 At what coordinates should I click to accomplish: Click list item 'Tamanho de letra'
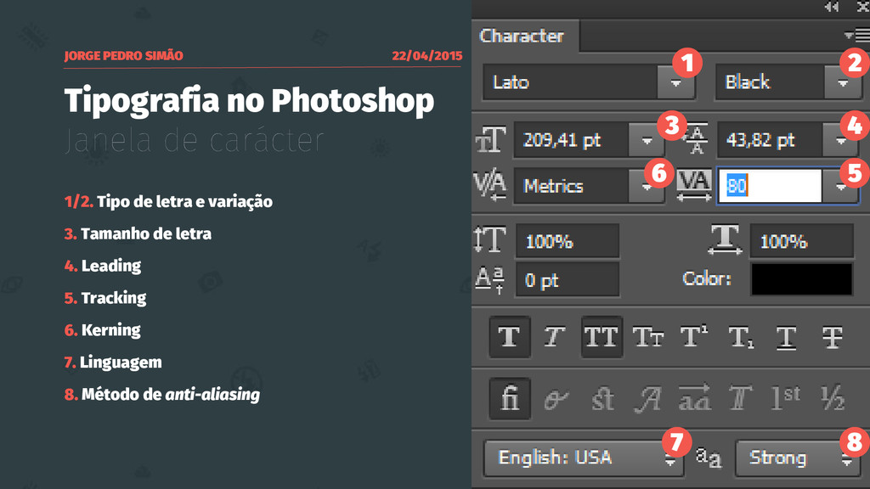(x=146, y=234)
